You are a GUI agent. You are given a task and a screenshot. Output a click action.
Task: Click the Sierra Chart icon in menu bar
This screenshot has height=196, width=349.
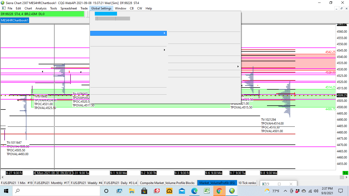tap(4, 8)
